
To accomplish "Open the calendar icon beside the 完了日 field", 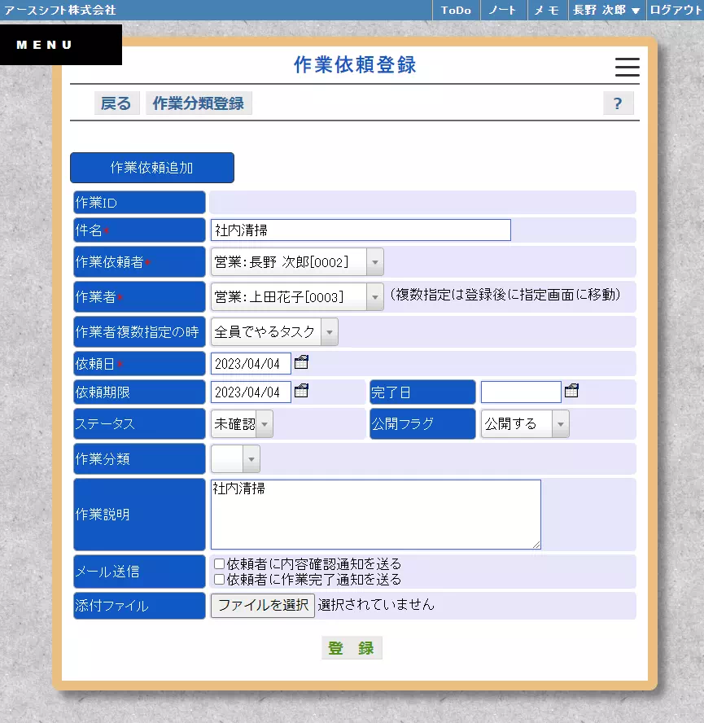I will [x=571, y=391].
